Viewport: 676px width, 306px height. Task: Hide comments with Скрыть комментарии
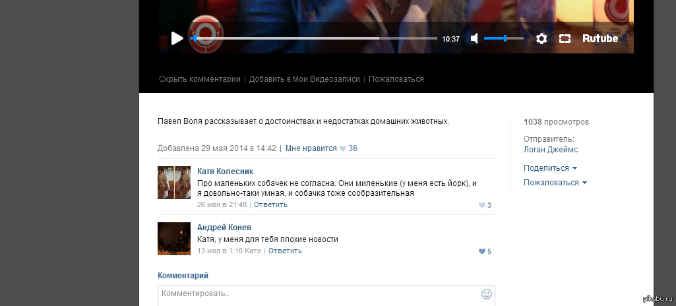point(200,79)
